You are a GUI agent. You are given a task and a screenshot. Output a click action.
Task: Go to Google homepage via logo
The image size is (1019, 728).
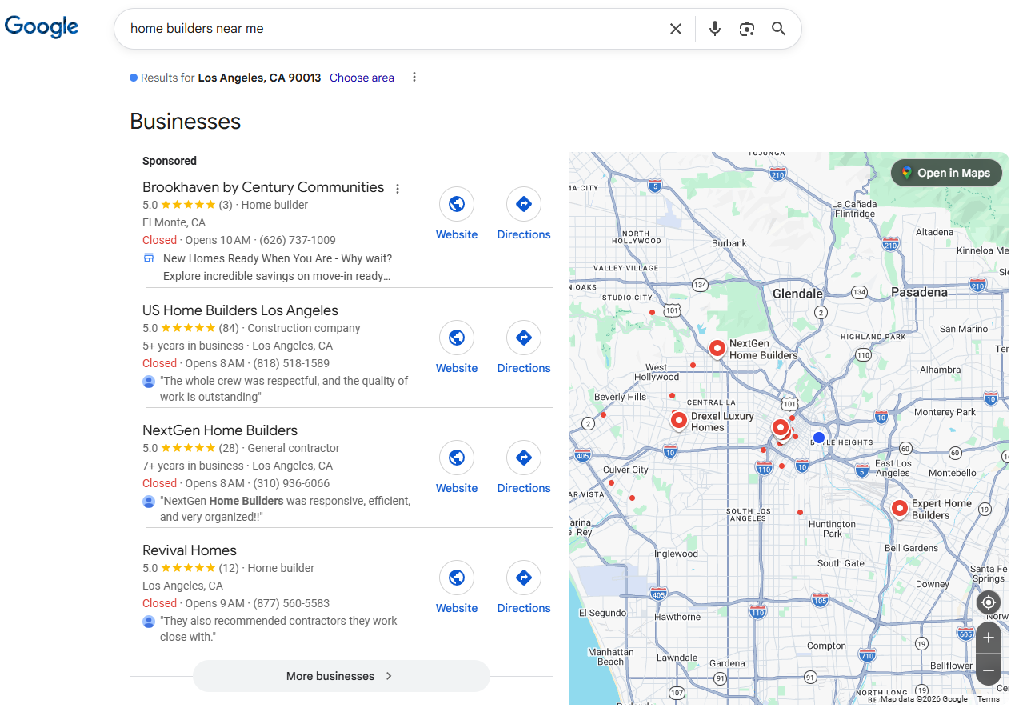click(x=42, y=27)
